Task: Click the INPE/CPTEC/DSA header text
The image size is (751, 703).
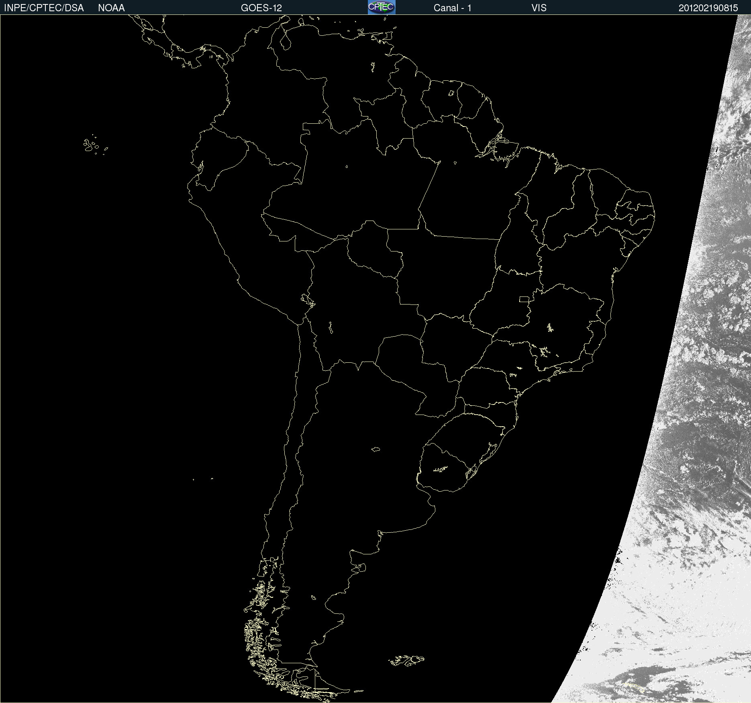Action: coord(44,8)
